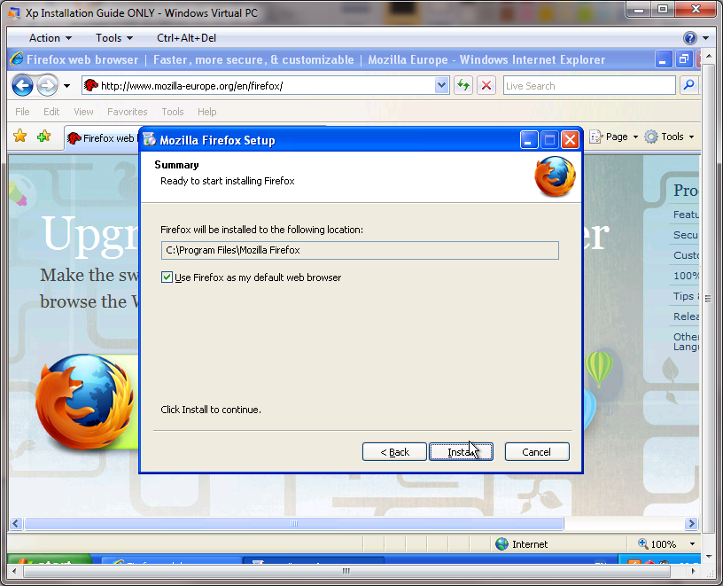Click the Firefox logo in setup header
723x586 pixels.
coord(555,176)
